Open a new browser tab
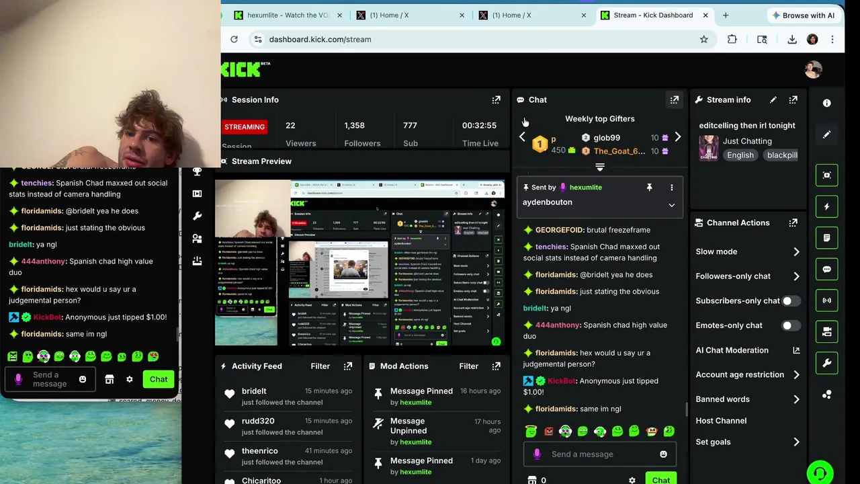 point(726,15)
